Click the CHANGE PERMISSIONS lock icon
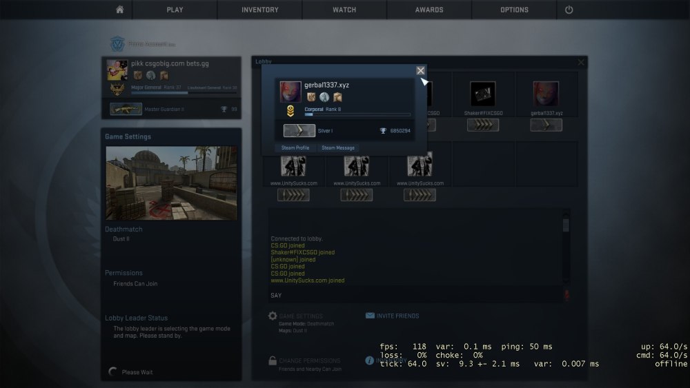690x388 pixels. point(273,360)
